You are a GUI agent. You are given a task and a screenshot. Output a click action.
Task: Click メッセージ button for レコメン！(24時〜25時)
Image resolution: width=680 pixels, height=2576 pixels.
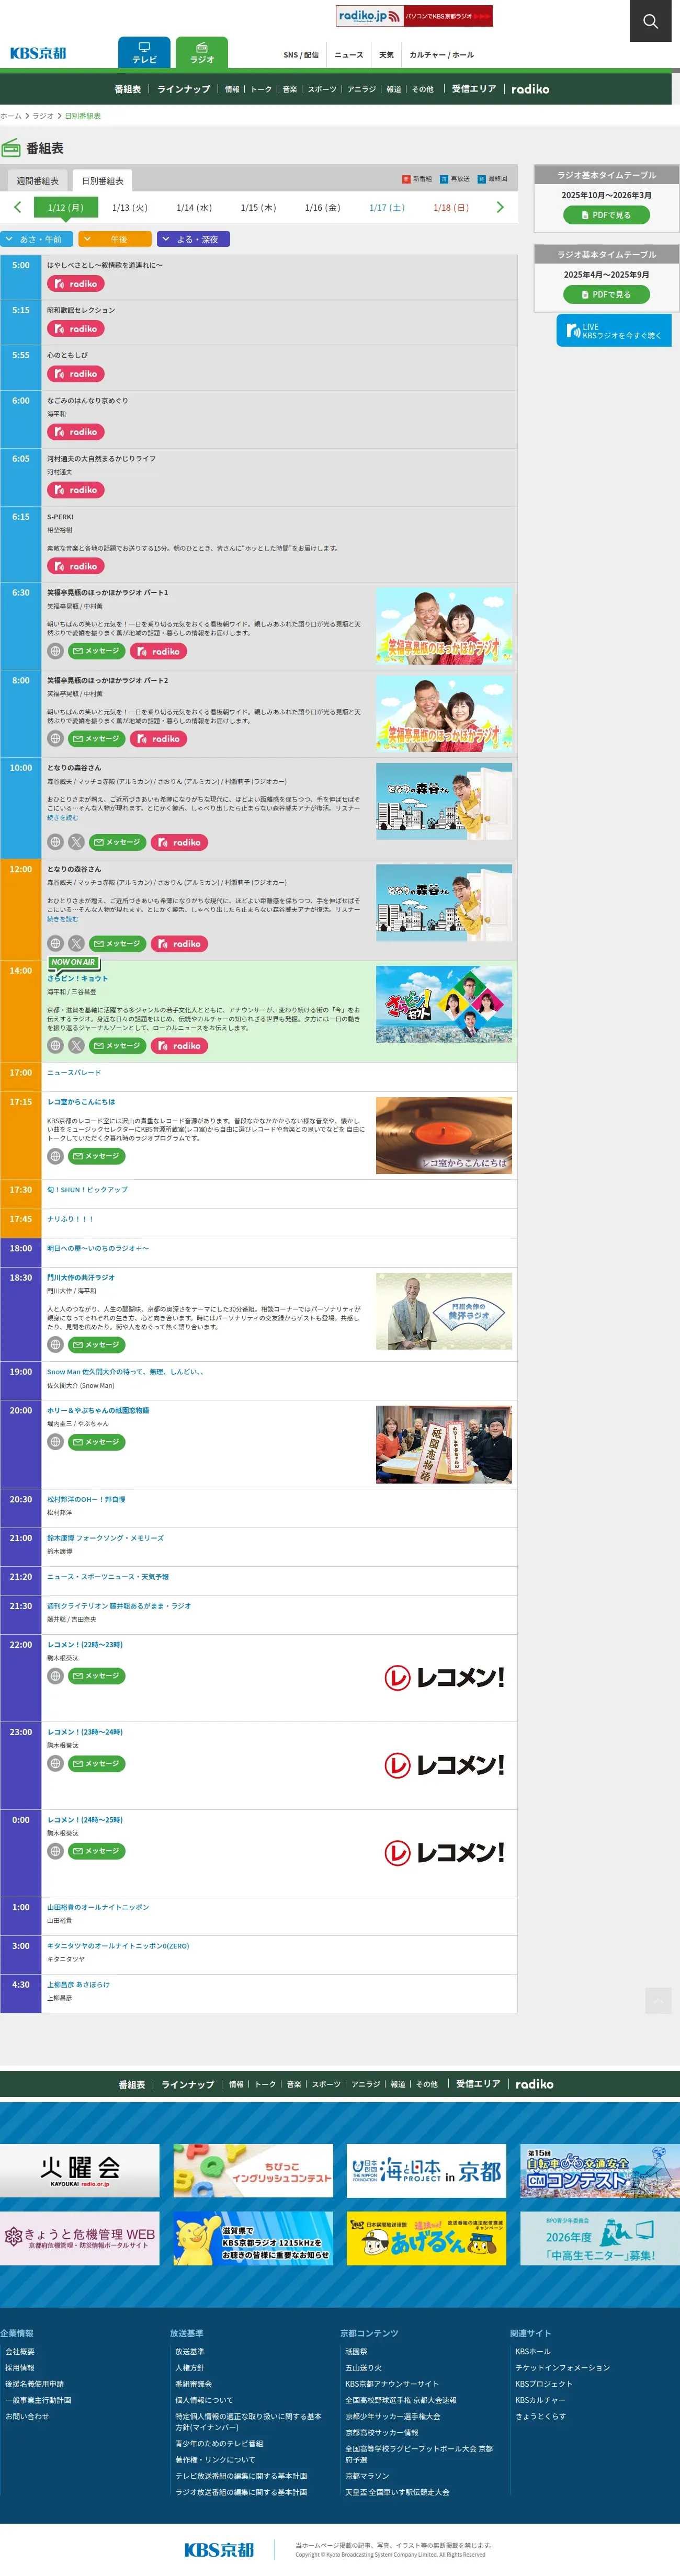click(x=97, y=1851)
